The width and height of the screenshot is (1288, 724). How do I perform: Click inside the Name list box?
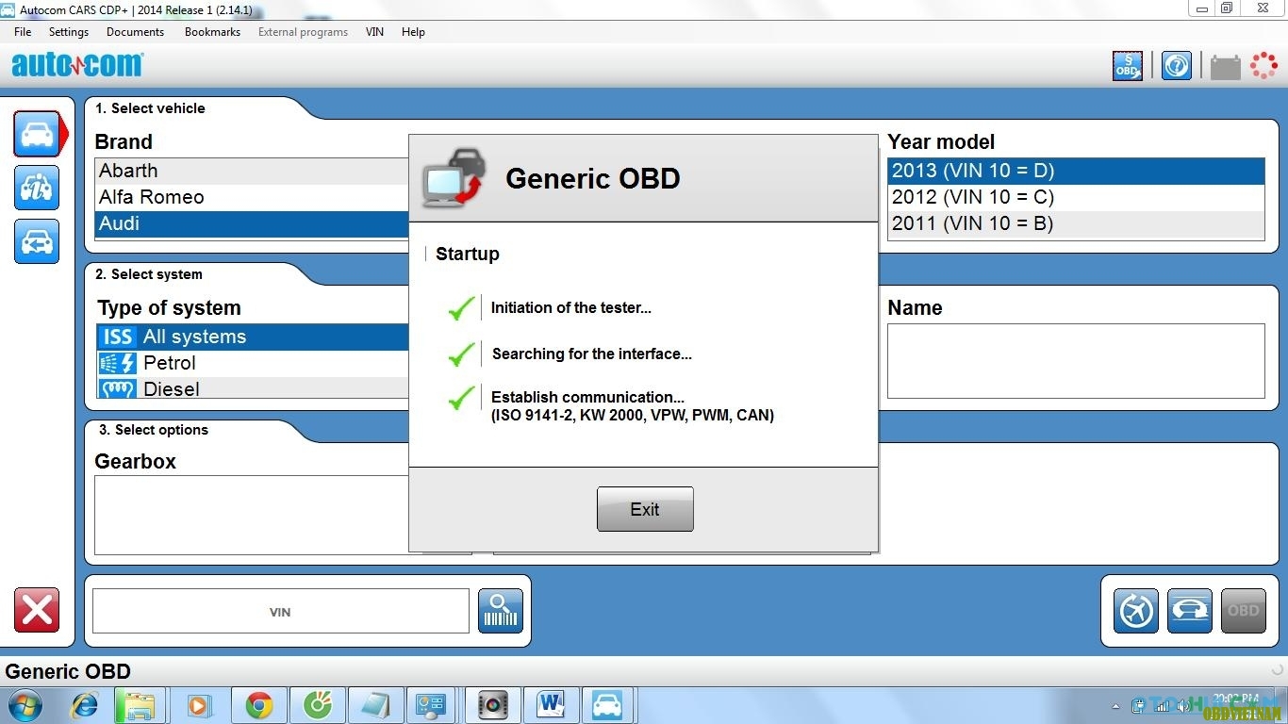(1076, 361)
